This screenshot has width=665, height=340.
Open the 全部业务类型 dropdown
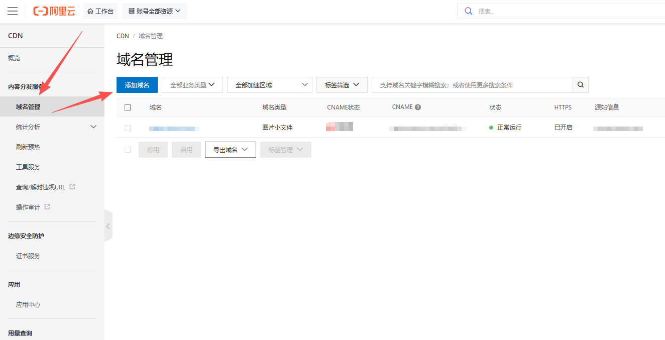pyautogui.click(x=192, y=85)
